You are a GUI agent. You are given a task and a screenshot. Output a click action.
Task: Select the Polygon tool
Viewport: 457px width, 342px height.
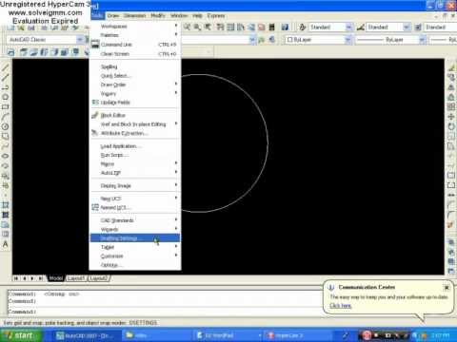5,97
